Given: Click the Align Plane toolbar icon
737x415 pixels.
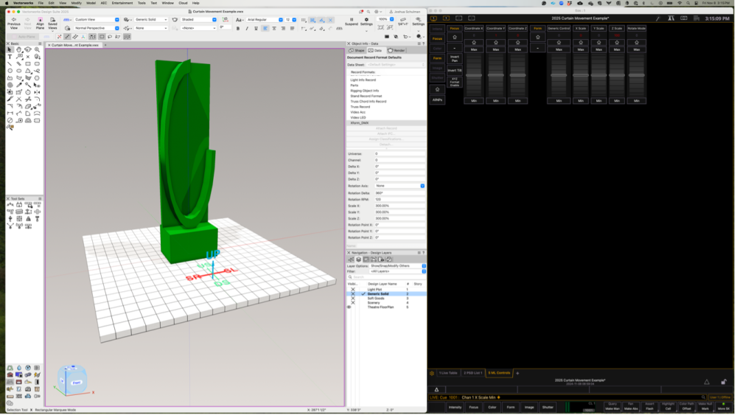Looking at the screenshot, I should (40, 18).
